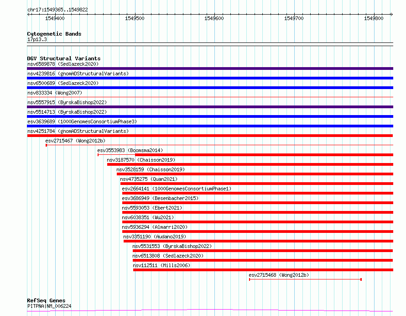
Task: Click the 1549700 ruler position
Action: [294, 18]
